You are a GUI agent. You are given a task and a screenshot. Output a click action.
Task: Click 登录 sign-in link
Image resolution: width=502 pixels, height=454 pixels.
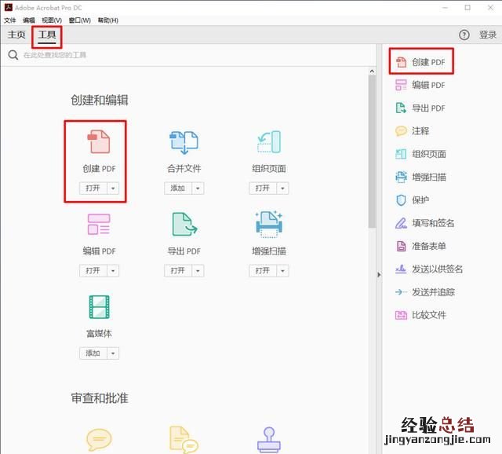(488, 35)
